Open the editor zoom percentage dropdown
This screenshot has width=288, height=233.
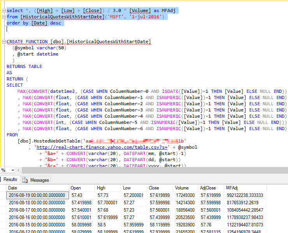(12, 170)
